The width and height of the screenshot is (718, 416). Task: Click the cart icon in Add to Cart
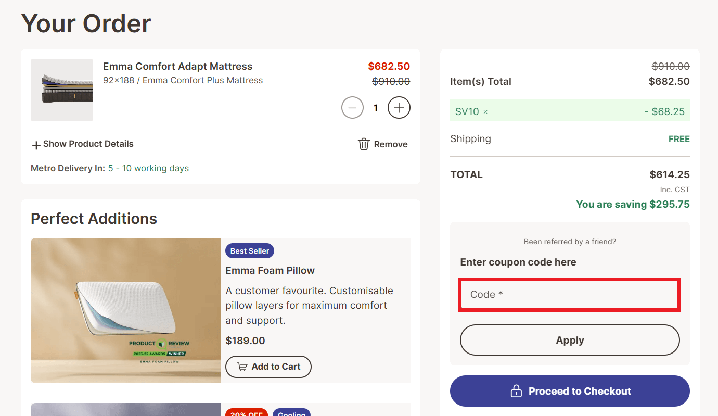(x=242, y=367)
